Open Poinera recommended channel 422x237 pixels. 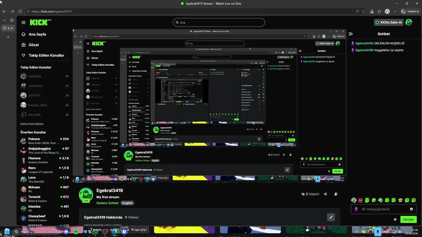tap(45, 141)
